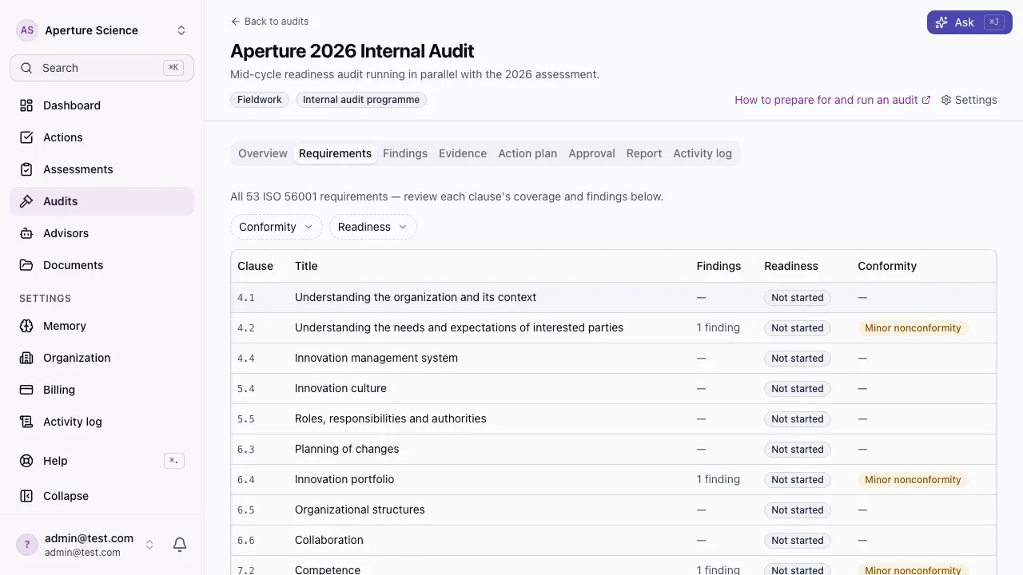This screenshot has height=575, width=1023.
Task: Switch to the Report tab
Action: [644, 153]
